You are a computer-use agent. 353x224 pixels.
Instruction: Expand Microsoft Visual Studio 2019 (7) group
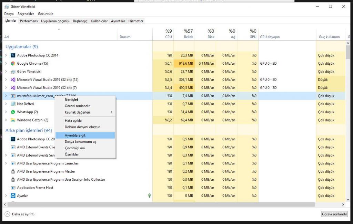(x=6, y=88)
